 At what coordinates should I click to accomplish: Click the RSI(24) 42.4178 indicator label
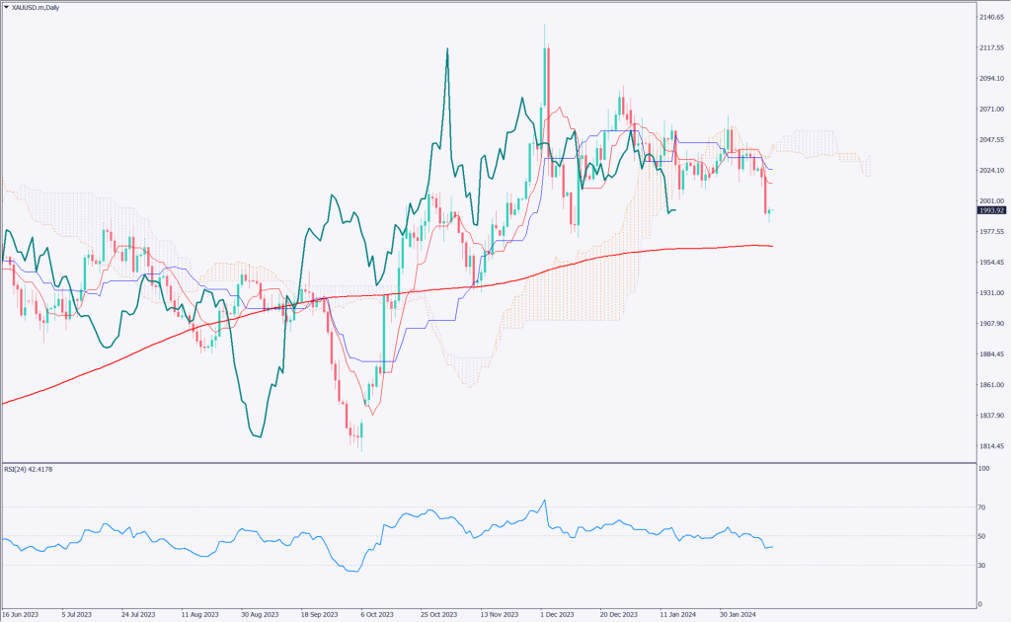[28, 469]
